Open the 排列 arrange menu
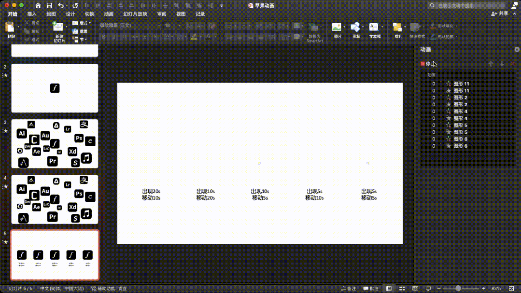 click(x=398, y=30)
